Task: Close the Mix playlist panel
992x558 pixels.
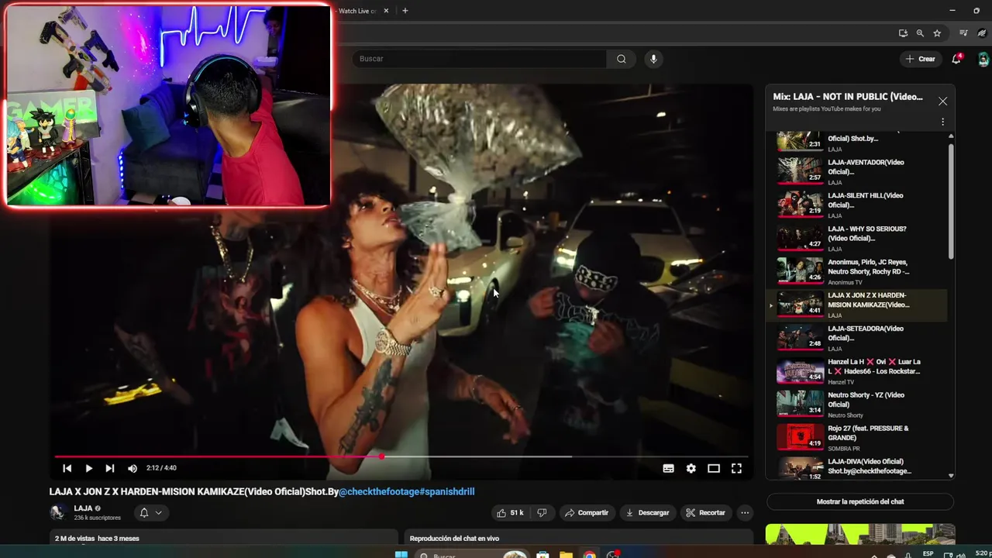Action: 942,102
